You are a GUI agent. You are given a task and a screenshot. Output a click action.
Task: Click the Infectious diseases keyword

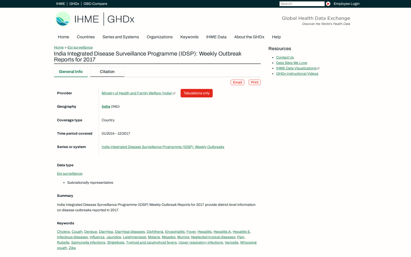click(x=72, y=237)
